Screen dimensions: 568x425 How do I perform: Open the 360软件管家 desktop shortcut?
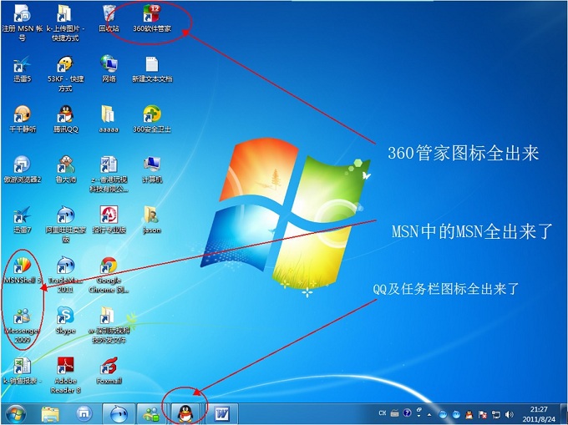pyautogui.click(x=151, y=15)
